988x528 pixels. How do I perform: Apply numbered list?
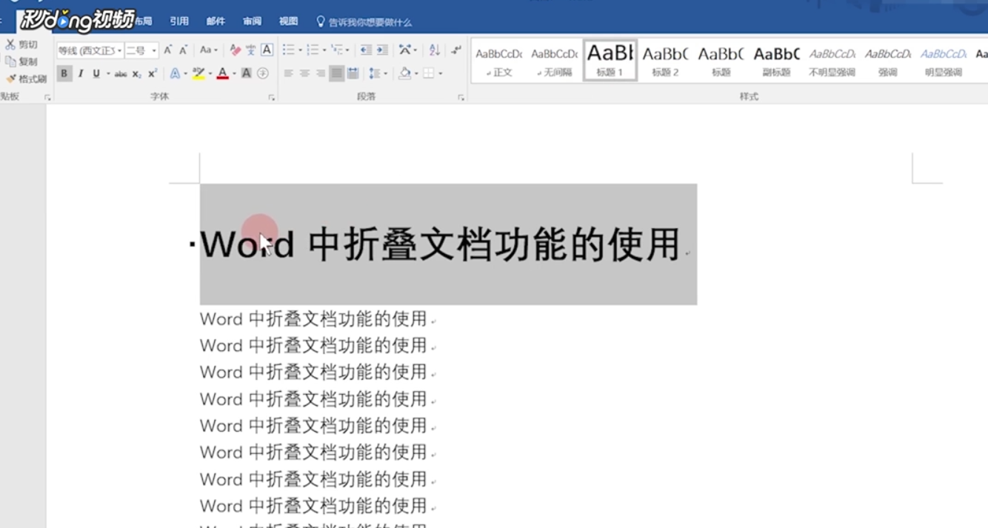click(x=312, y=50)
